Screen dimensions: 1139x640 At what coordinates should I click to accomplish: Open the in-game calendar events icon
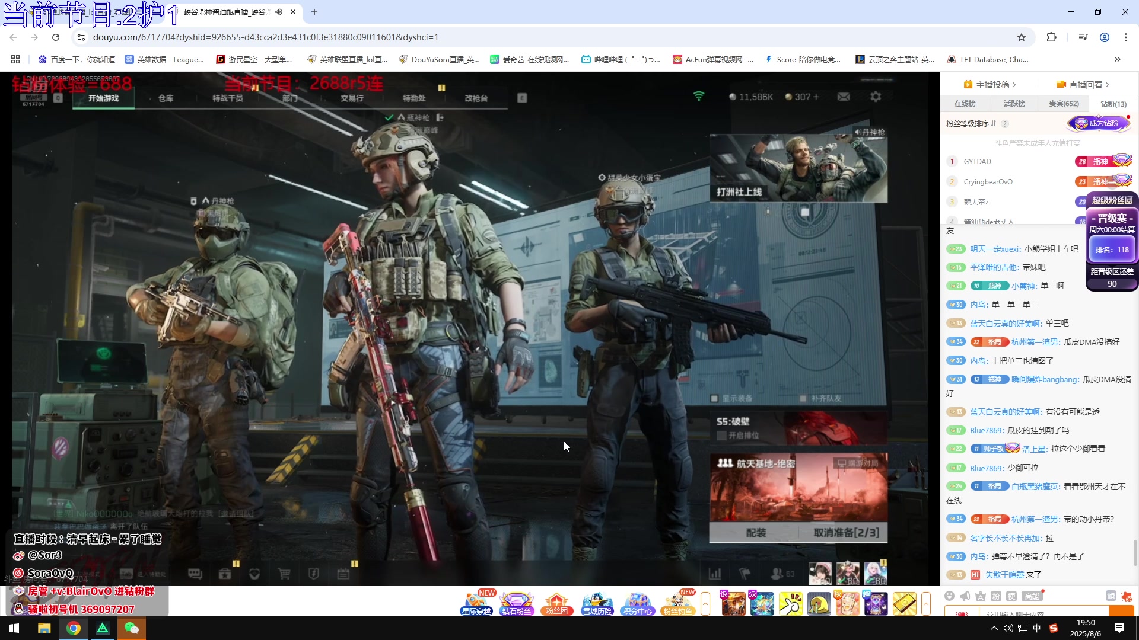pos(343,574)
